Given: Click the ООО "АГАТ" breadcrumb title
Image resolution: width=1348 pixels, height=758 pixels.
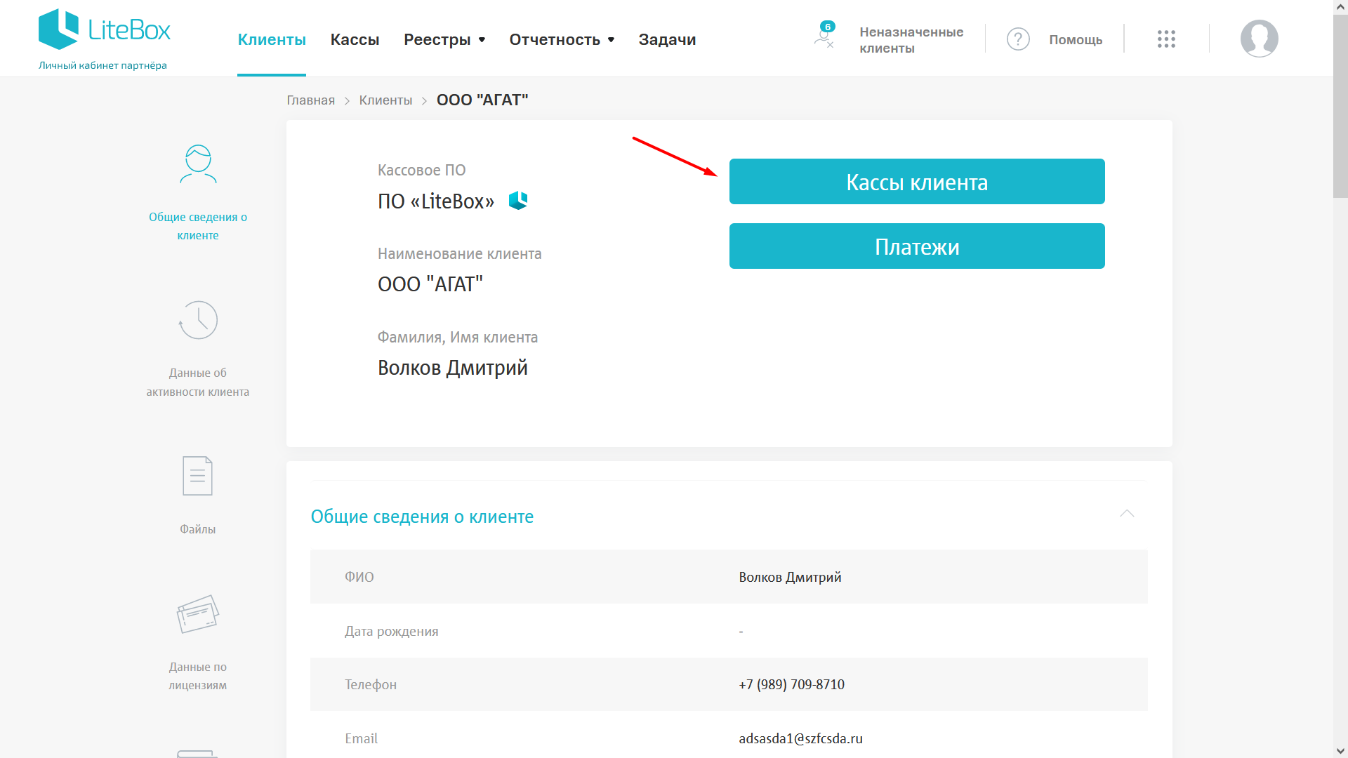Looking at the screenshot, I should pyautogui.click(x=482, y=100).
